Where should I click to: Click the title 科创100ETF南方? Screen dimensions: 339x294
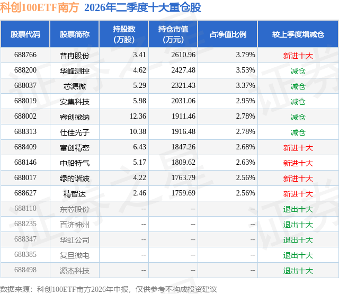pos(39,7)
